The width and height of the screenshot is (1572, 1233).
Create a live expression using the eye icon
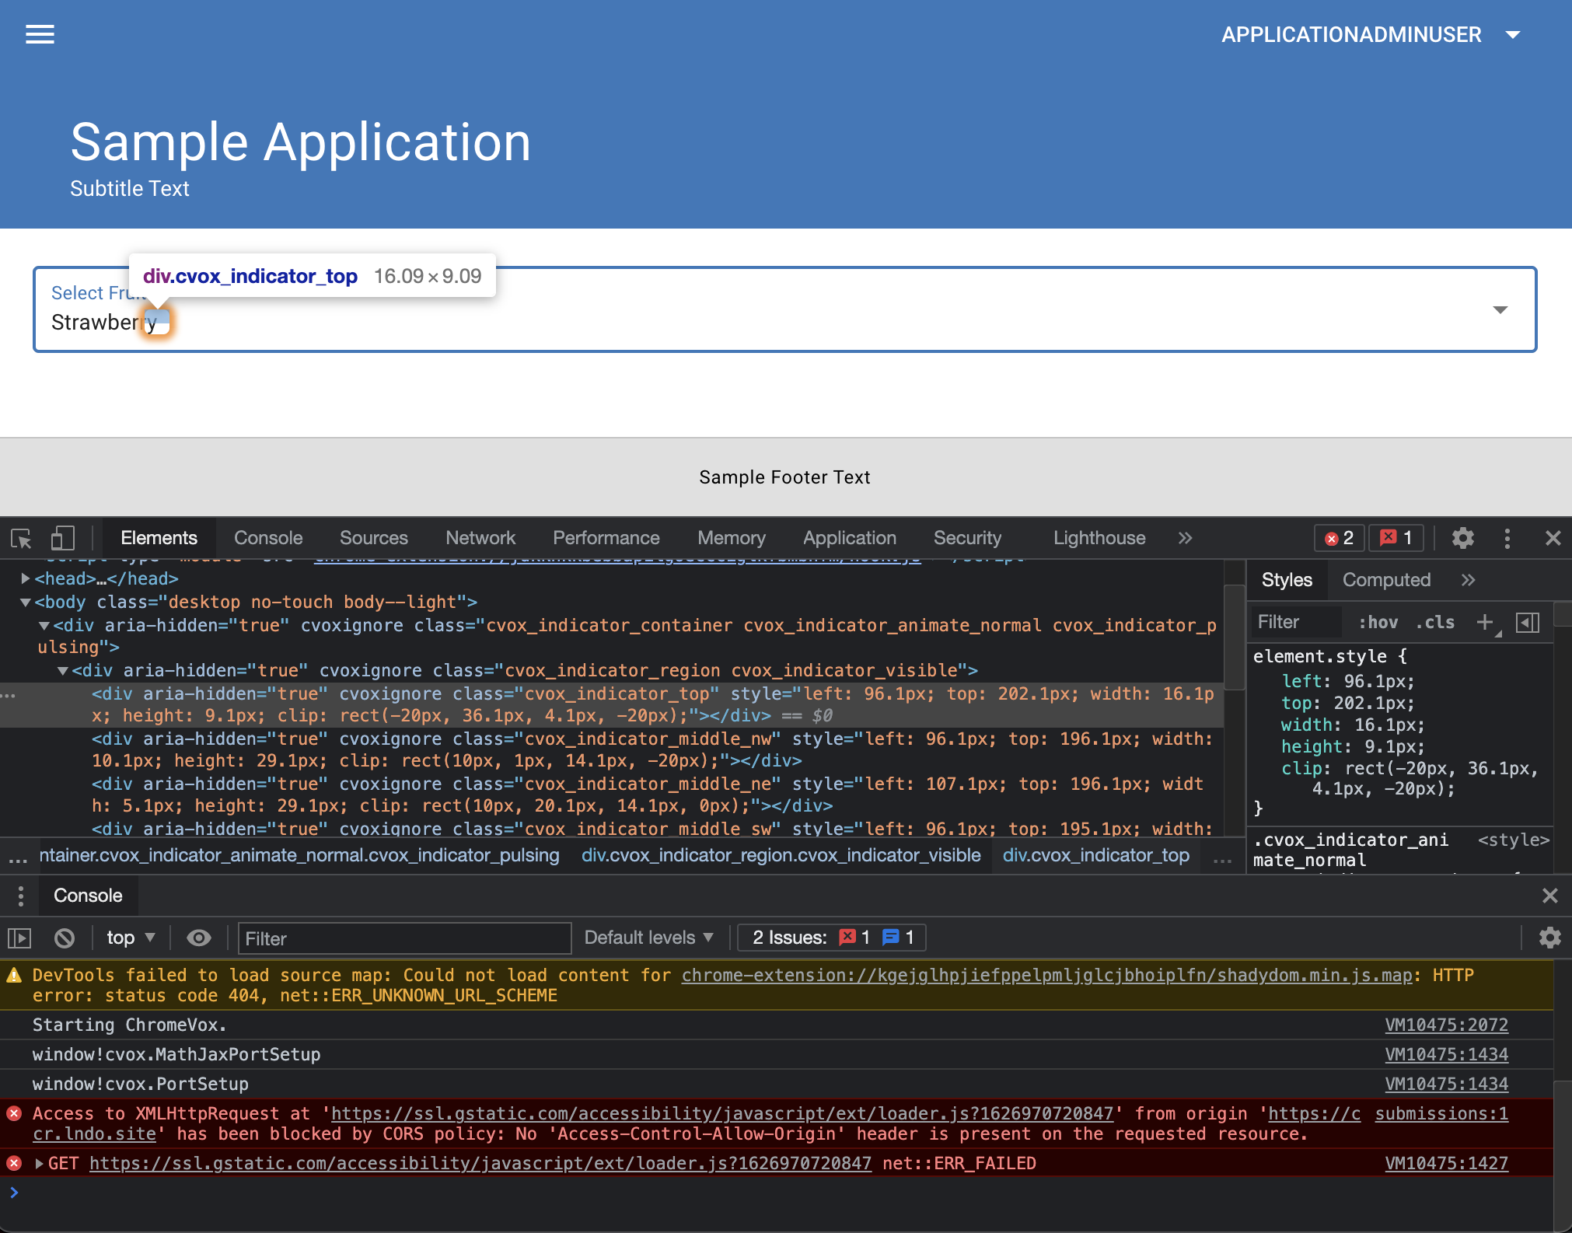[199, 938]
